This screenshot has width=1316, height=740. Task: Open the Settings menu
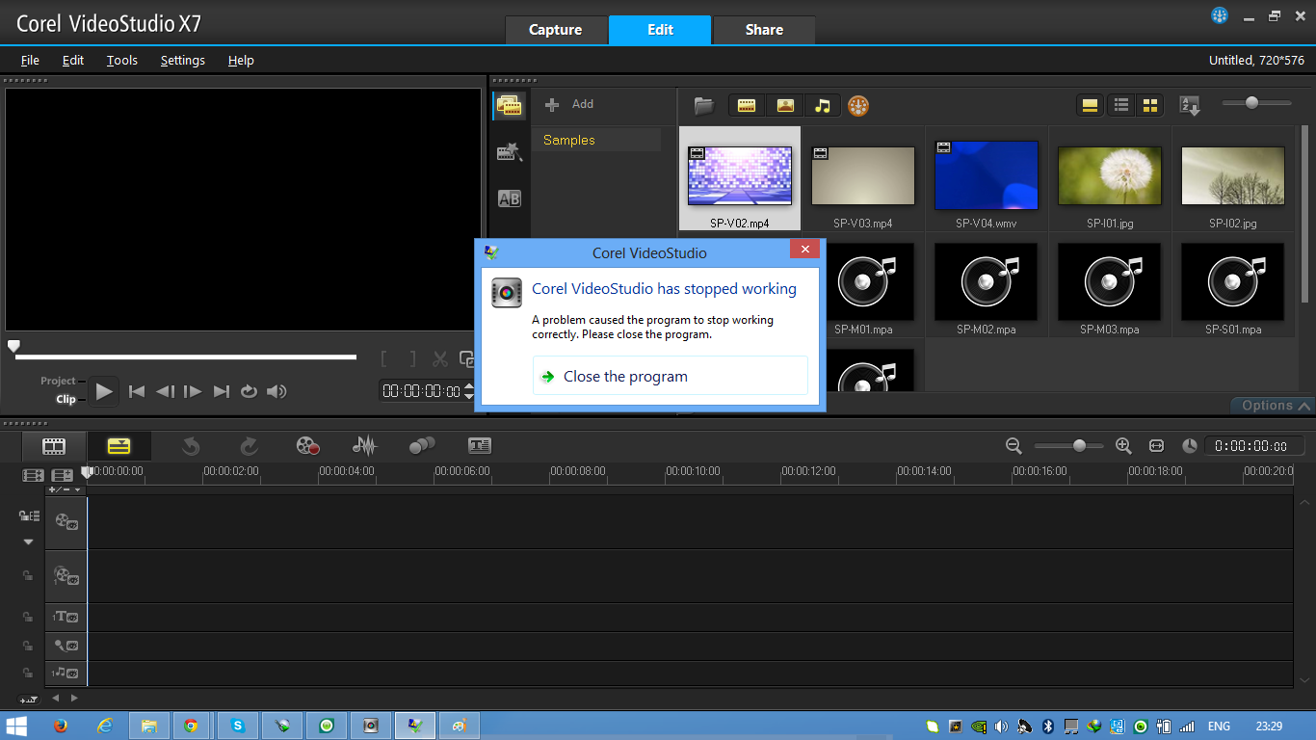tap(182, 60)
